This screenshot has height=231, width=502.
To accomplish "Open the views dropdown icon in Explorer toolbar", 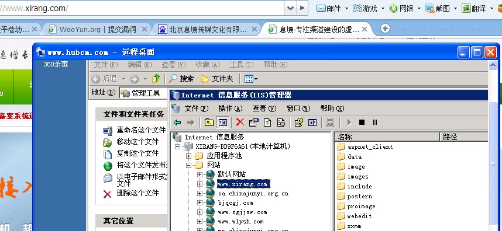I will [x=250, y=79].
